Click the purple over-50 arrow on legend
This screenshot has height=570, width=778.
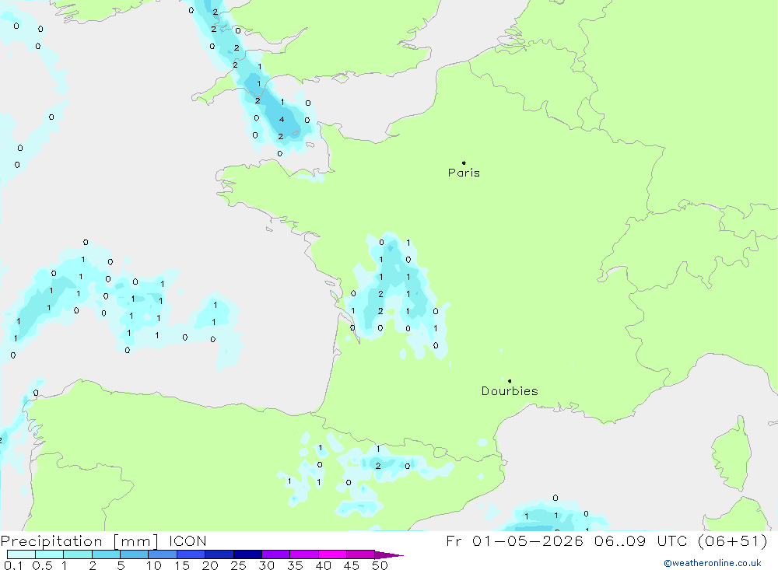point(388,555)
